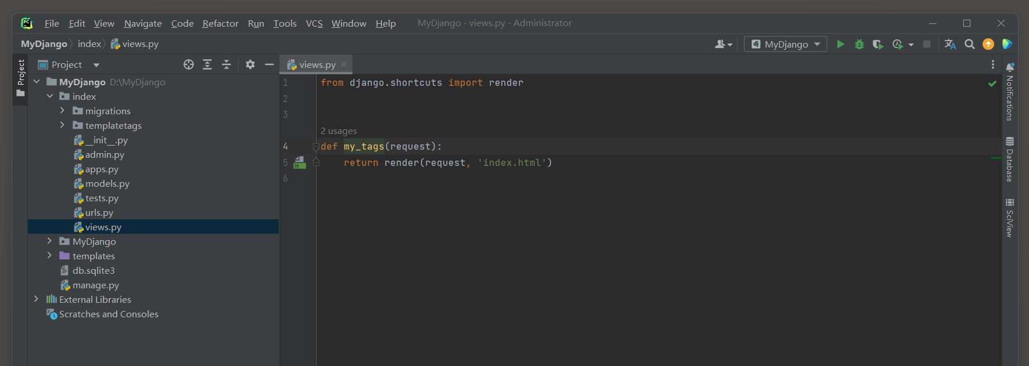Open the Refactor menu
The height and width of the screenshot is (366, 1029).
(220, 23)
